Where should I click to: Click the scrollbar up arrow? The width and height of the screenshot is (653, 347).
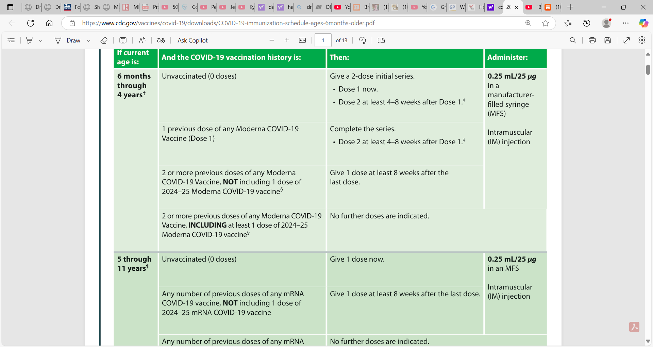(x=648, y=54)
